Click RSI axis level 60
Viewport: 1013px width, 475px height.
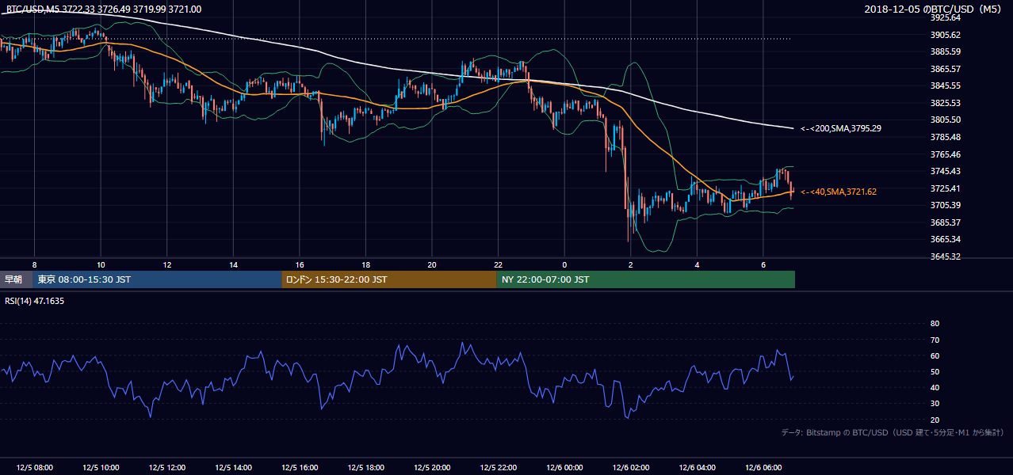[x=935, y=355]
